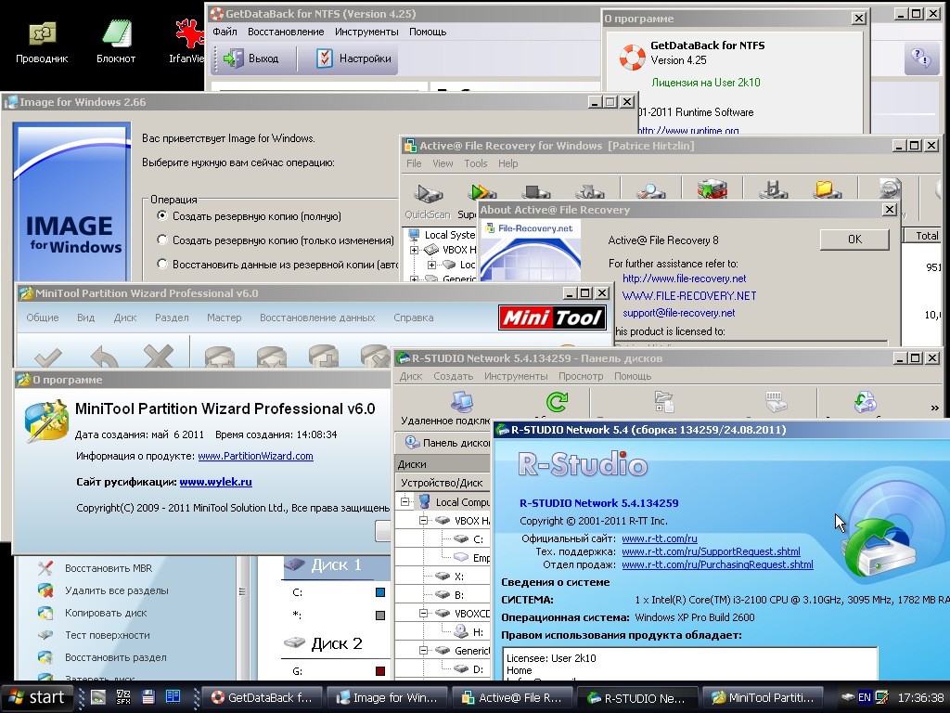Click Undo arrow icon in MiniTool toolbar
Viewport: 950px width, 713px height.
click(x=104, y=356)
